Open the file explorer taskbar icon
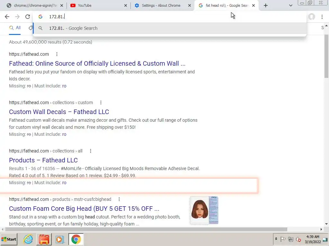Screen dimensions: 329x246 (44, 239)
